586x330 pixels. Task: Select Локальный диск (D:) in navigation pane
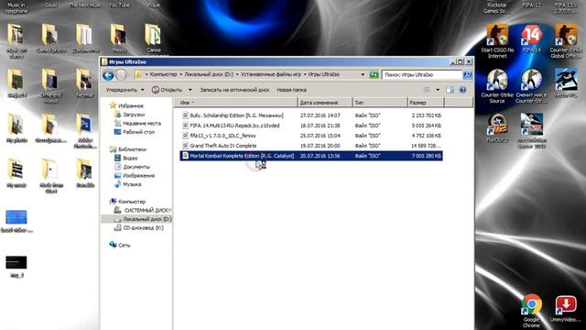click(x=147, y=219)
